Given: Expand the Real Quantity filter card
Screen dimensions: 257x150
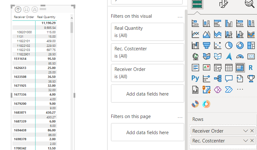Looking at the screenshot, I should pos(148,32).
